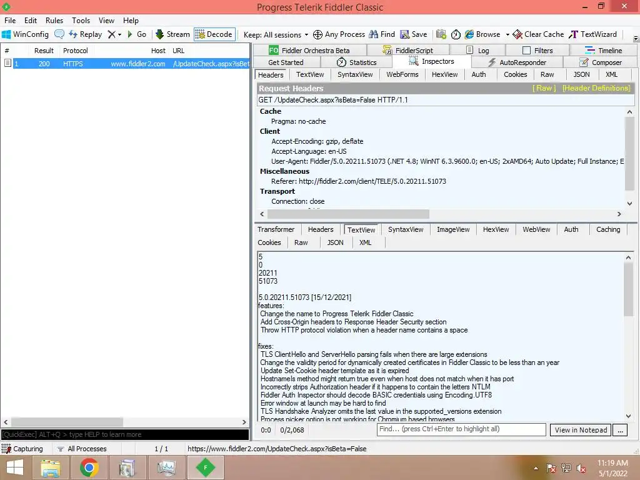Image resolution: width=640 pixels, height=480 pixels.
Task: Open the Rules menu
Action: [54, 21]
